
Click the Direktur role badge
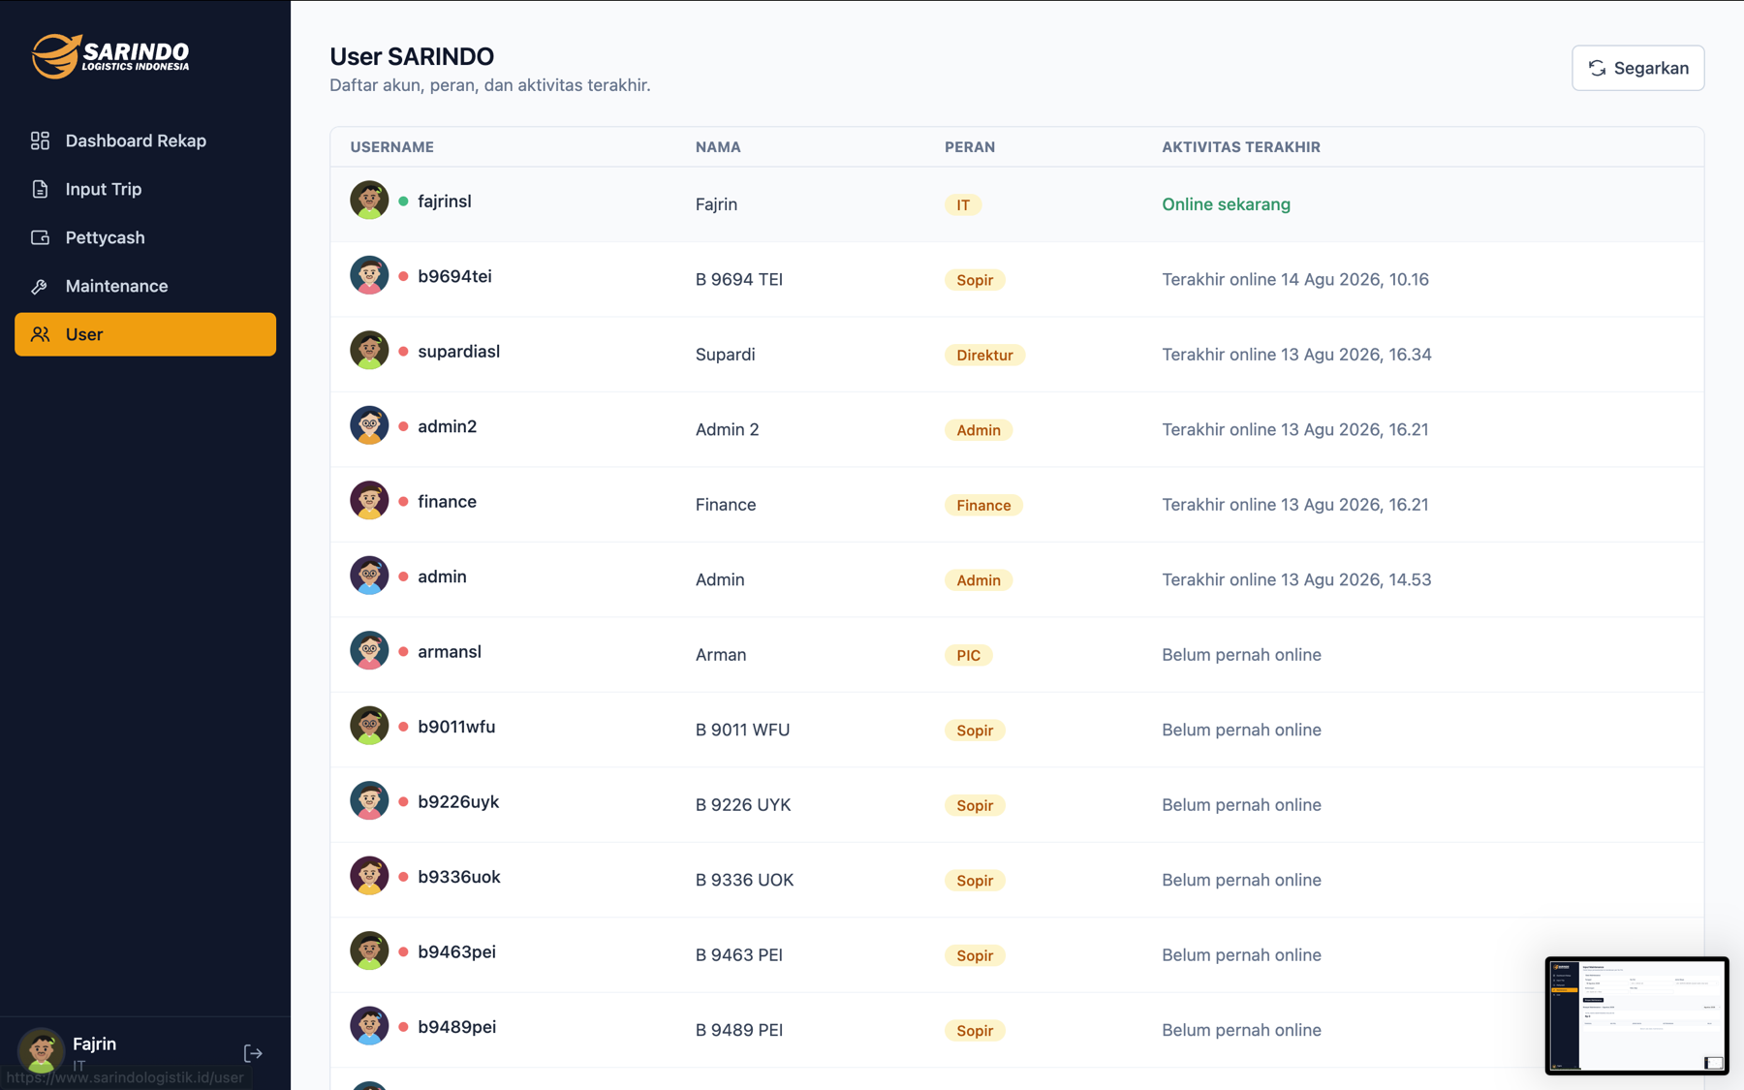tap(984, 355)
